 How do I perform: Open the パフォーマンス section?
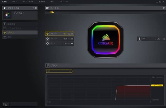[x=20, y=28]
